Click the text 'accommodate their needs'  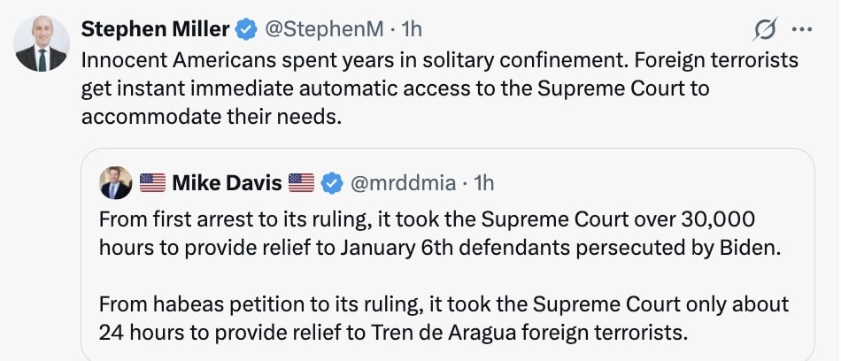(x=211, y=117)
